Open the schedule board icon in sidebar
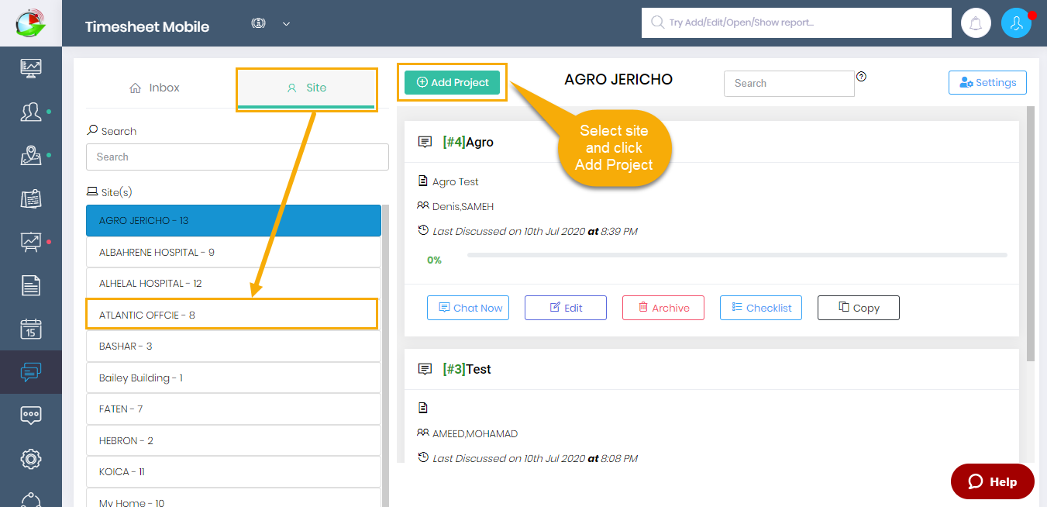The width and height of the screenshot is (1047, 507). [31, 199]
